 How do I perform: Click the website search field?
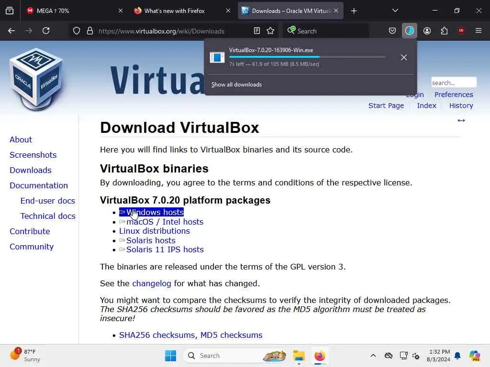(x=454, y=83)
